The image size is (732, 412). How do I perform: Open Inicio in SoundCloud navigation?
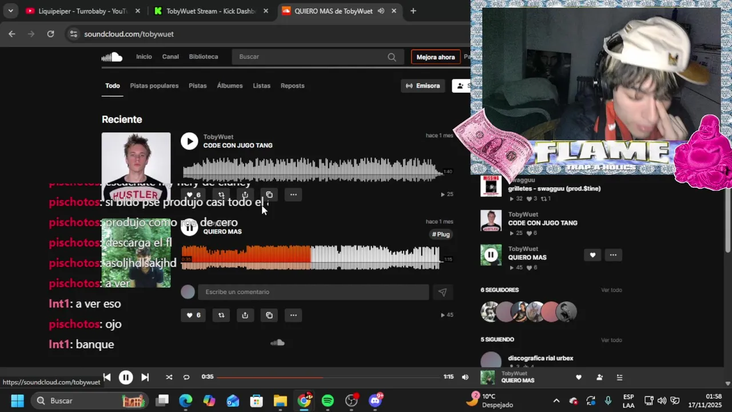click(x=144, y=57)
